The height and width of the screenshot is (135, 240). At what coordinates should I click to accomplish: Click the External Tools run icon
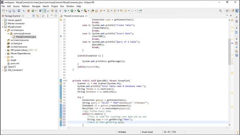[85, 11]
